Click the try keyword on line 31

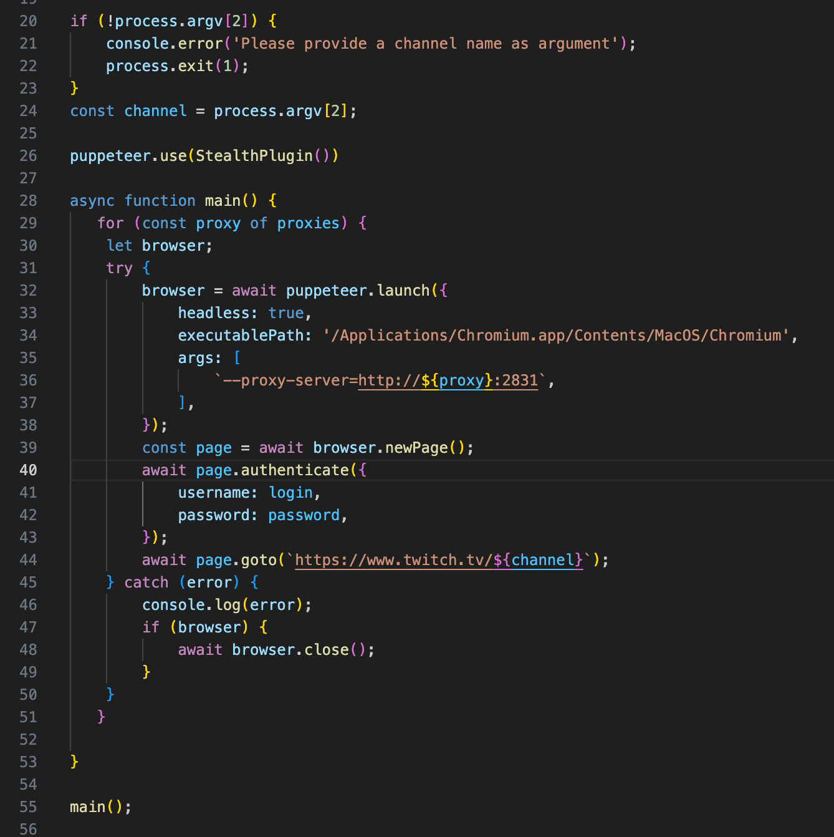pyautogui.click(x=119, y=268)
